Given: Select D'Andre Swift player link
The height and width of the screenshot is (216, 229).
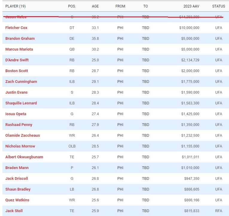Looking at the screenshot, I should click(17, 60).
